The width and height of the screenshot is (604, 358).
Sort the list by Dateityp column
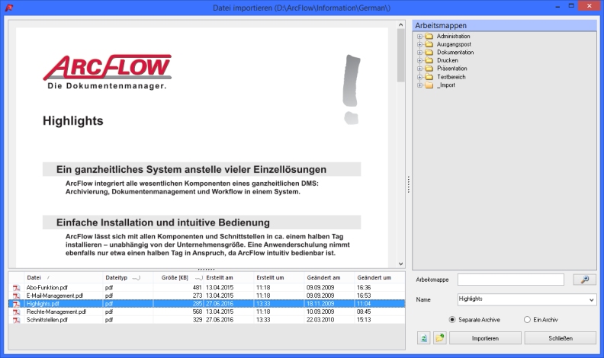pos(128,277)
